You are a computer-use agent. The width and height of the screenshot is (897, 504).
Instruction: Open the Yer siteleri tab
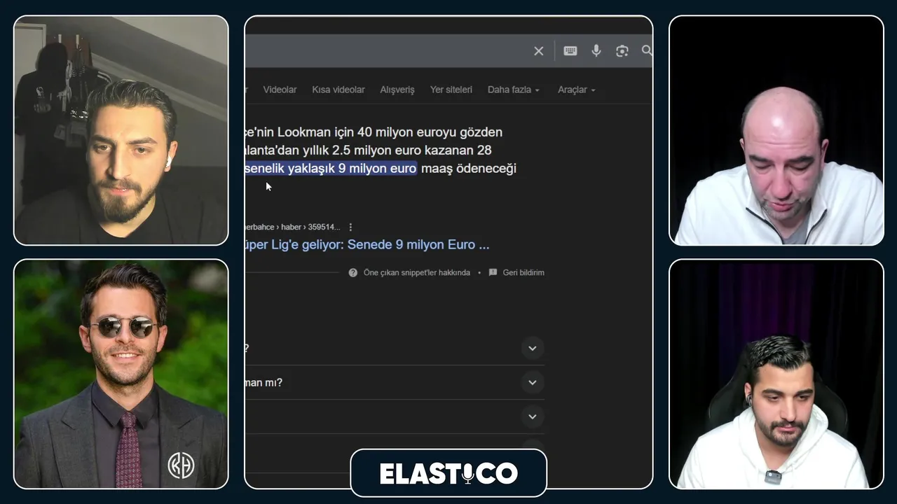[x=451, y=90]
